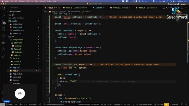Viewport: 189px width, 106px height.
Task: Open the Window menu in the macOS menu bar
Action: tap(49, 1)
